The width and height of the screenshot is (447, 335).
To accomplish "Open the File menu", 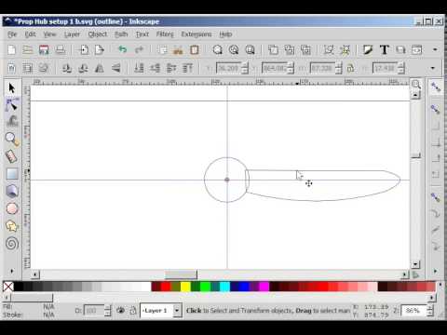I will pos(12,34).
